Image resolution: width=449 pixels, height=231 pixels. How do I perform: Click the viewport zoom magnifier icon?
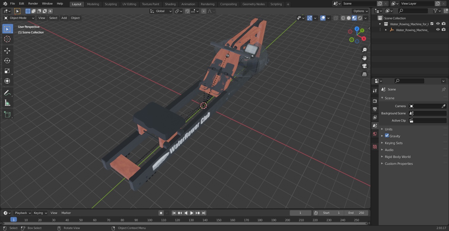[364, 50]
